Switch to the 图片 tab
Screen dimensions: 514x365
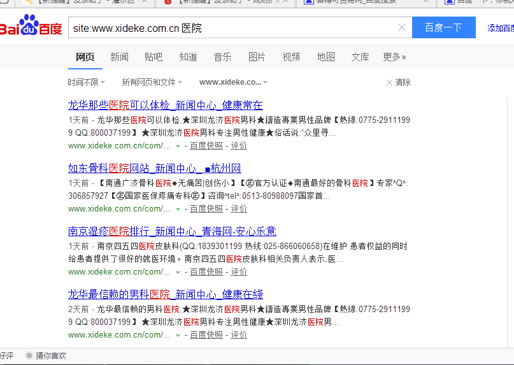click(257, 57)
